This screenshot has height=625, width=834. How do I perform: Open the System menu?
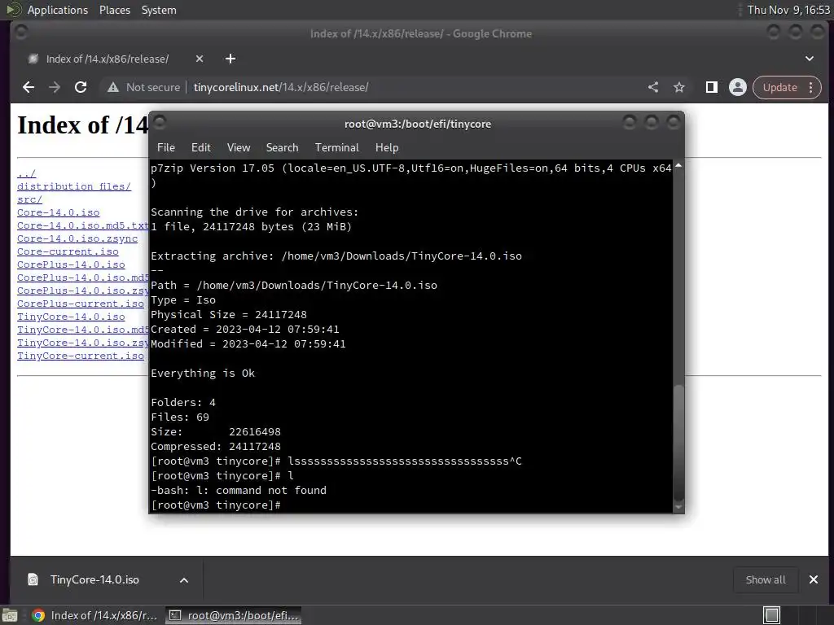[159, 10]
